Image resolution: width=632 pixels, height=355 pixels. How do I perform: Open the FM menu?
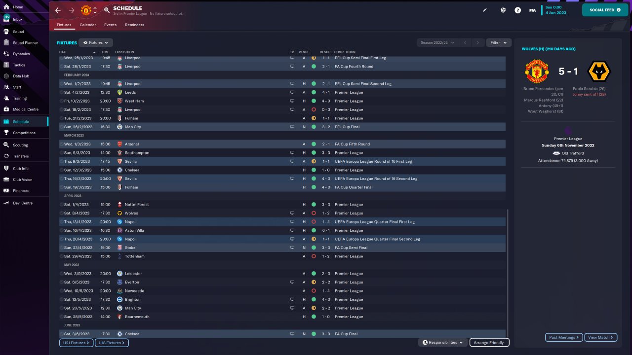pos(532,10)
